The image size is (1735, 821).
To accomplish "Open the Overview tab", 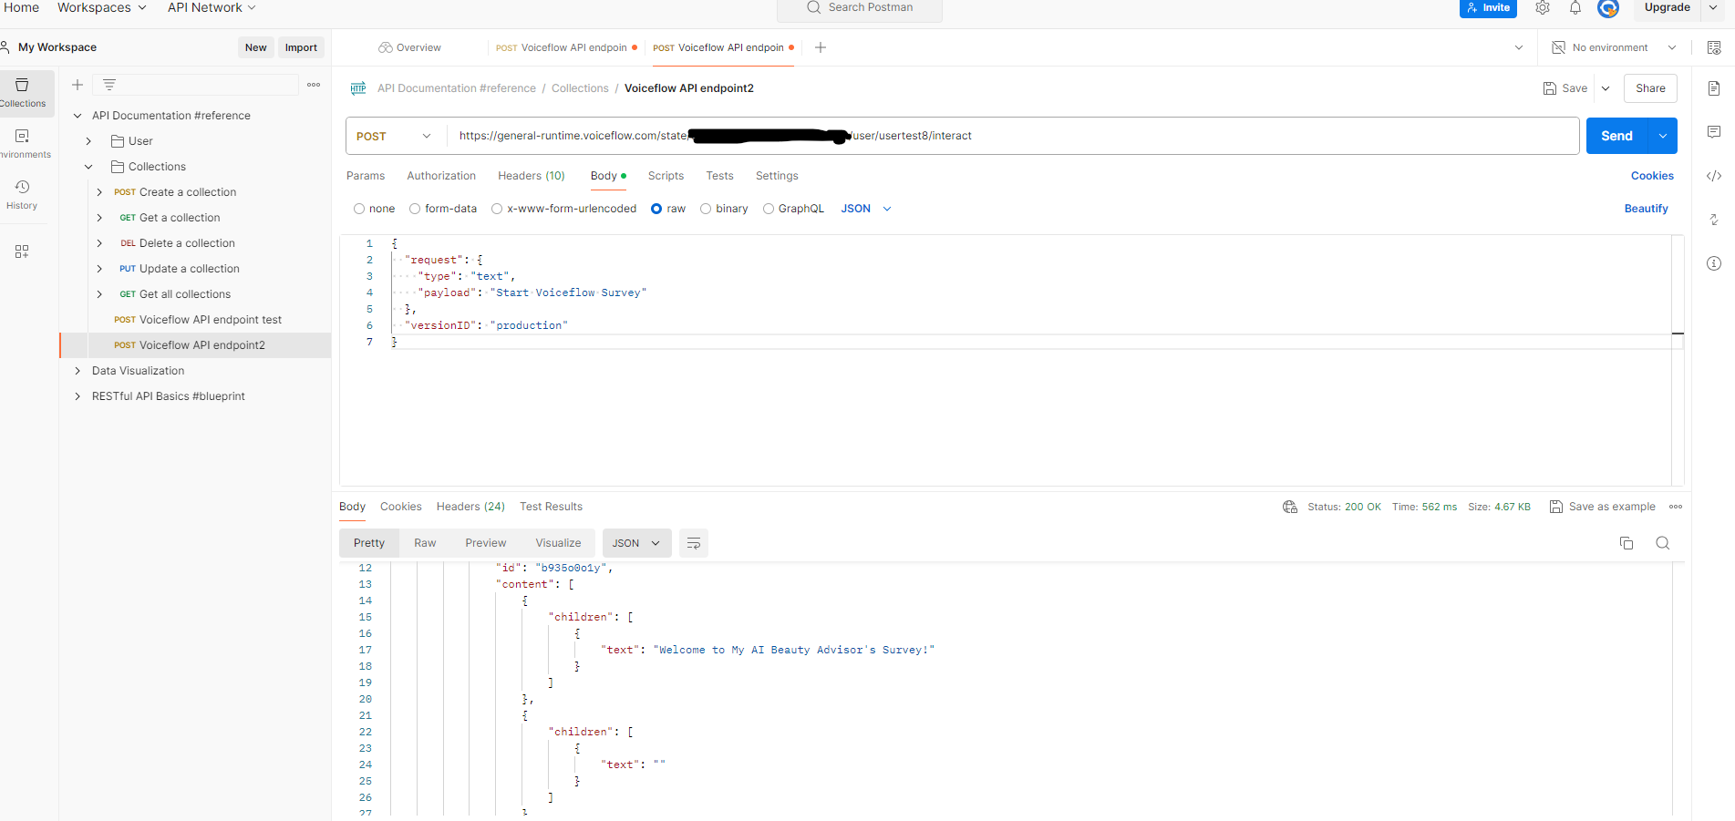I will pos(410,47).
